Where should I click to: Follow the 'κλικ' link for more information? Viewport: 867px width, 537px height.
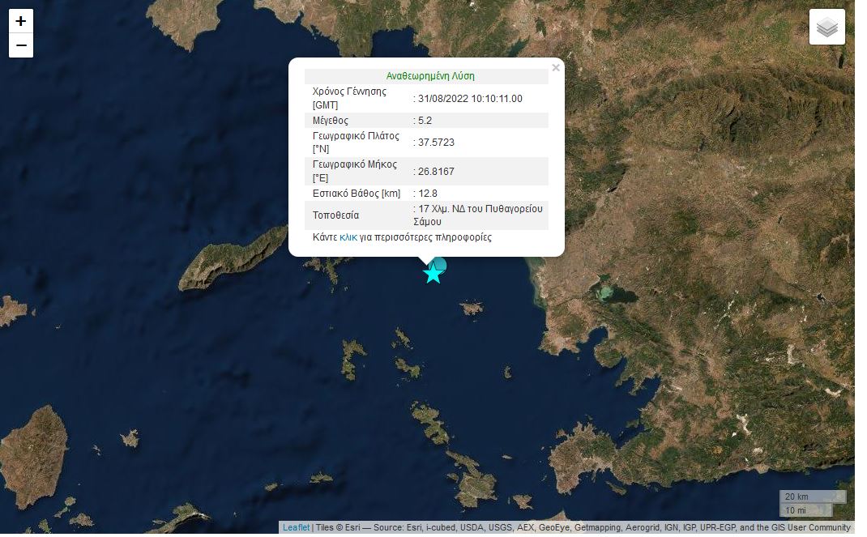pos(348,237)
